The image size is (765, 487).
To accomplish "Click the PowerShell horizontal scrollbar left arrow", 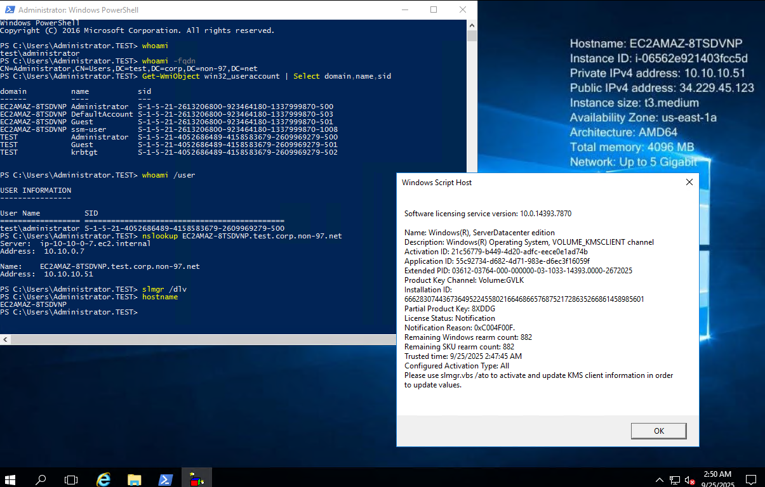I will click(x=5, y=340).
